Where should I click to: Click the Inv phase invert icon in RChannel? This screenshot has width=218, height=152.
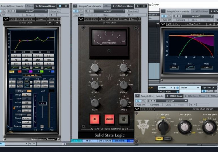(x=42, y=126)
